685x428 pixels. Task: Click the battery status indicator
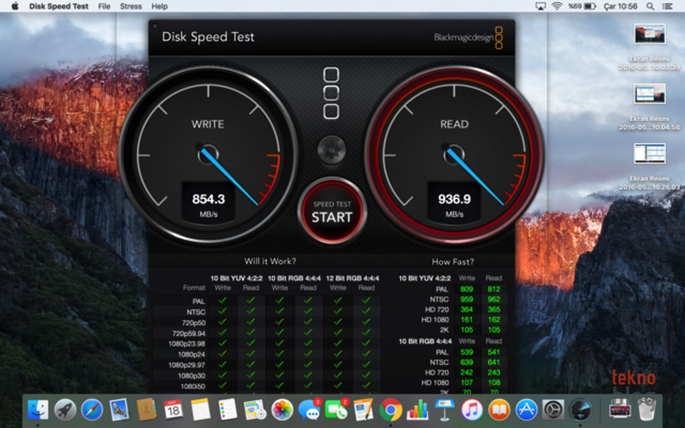tap(582, 6)
